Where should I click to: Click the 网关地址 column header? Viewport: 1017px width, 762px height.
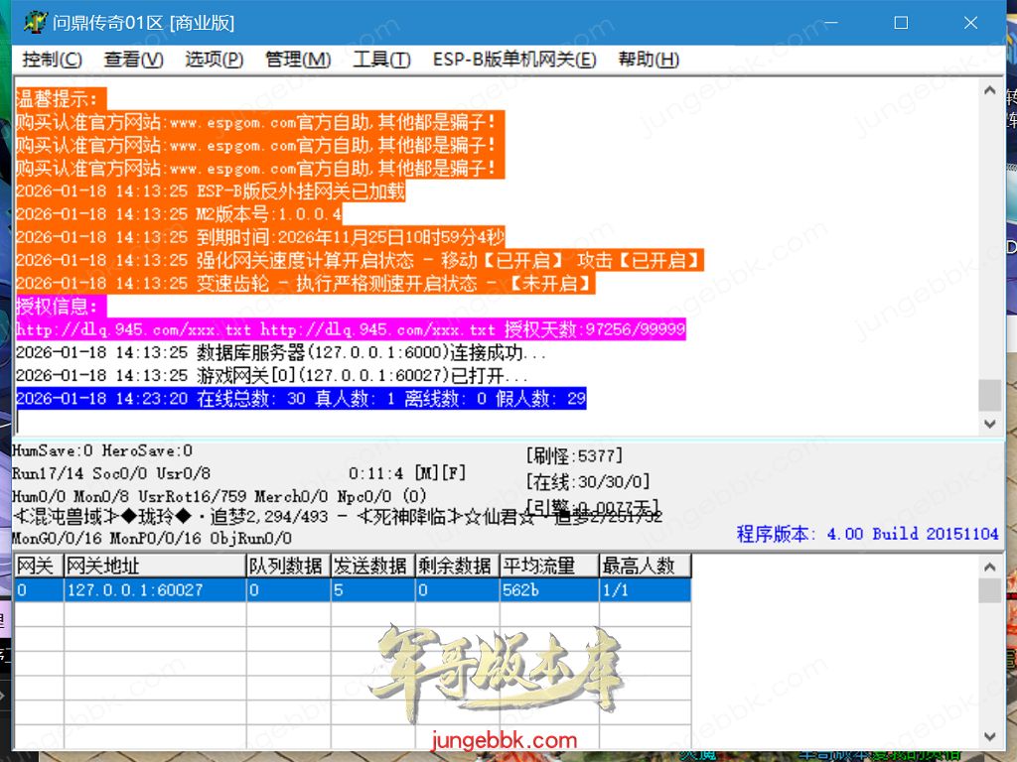tap(155, 566)
